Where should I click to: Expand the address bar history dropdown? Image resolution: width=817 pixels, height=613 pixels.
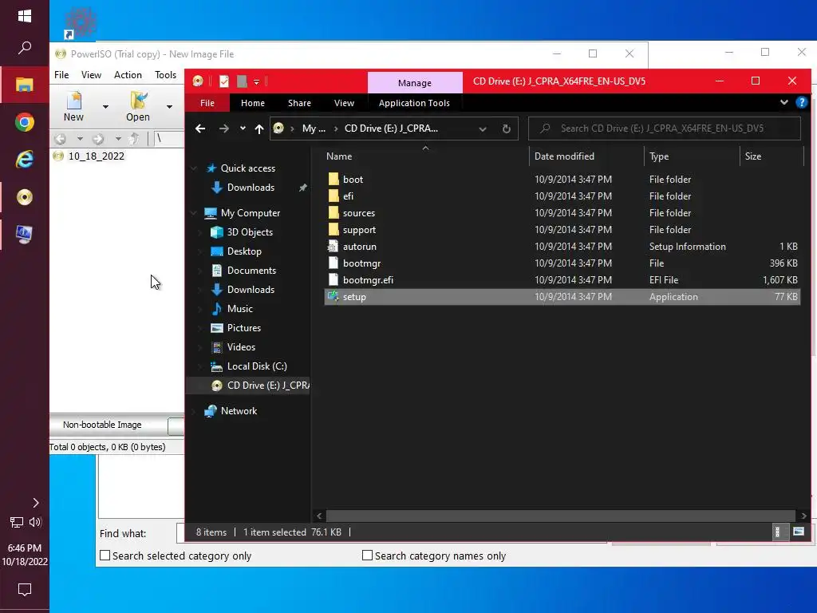[483, 129]
